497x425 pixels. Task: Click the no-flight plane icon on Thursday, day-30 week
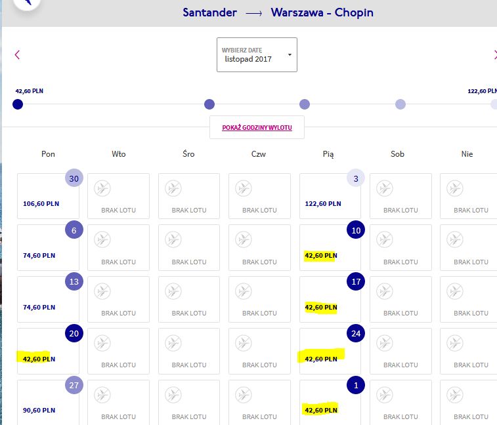pyautogui.click(x=244, y=188)
